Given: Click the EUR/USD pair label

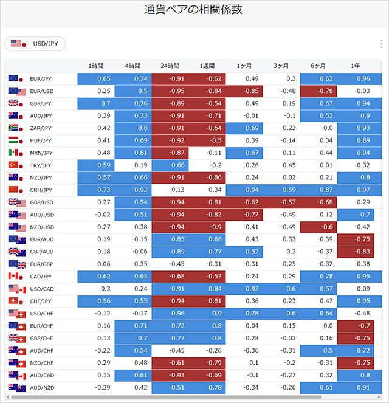Looking at the screenshot, I should [41, 91].
